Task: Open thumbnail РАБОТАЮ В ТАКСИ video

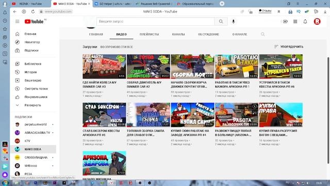Action: point(237,67)
